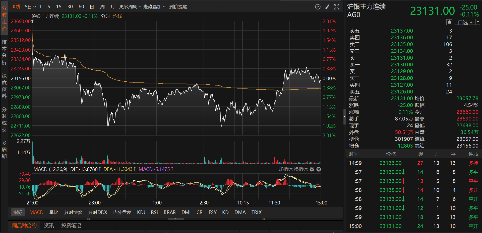Open the 5日 period dropdown
482x233 pixels.
coord(30,7)
